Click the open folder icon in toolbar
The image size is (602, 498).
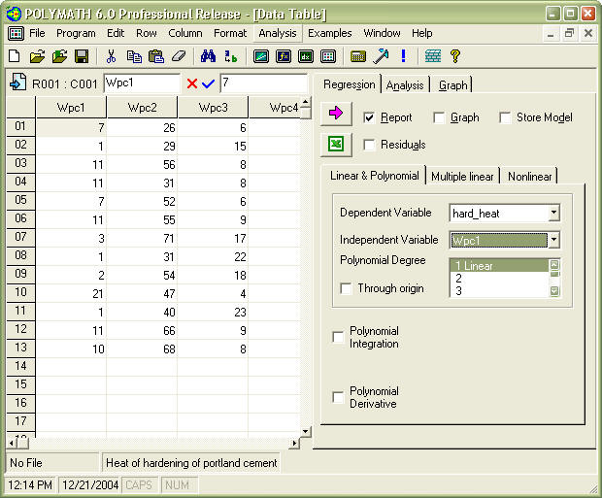(37, 56)
